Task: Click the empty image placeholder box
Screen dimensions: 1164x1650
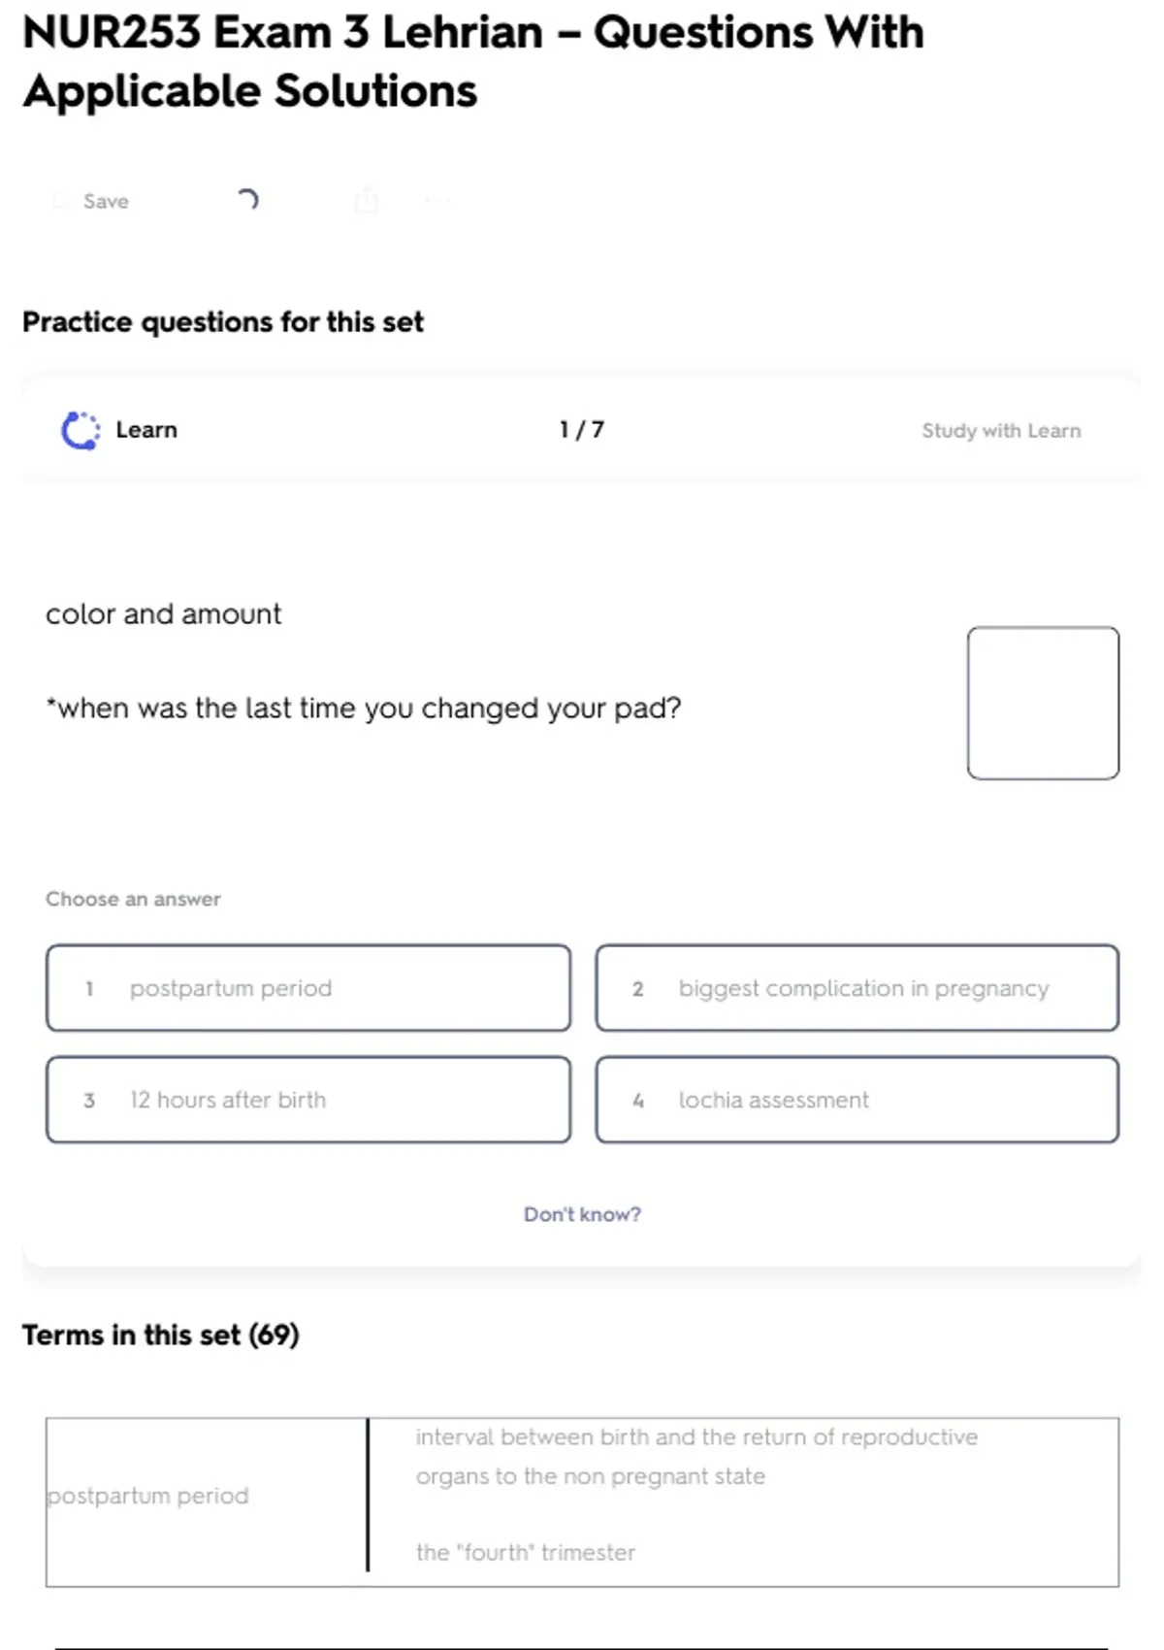Action: pos(1043,703)
